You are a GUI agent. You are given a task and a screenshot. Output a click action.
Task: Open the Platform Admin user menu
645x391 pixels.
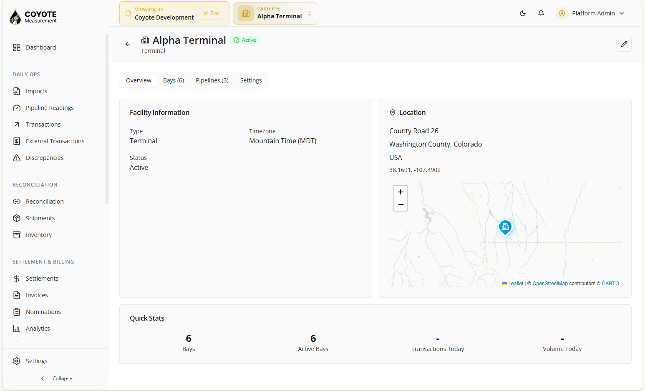[x=592, y=13]
